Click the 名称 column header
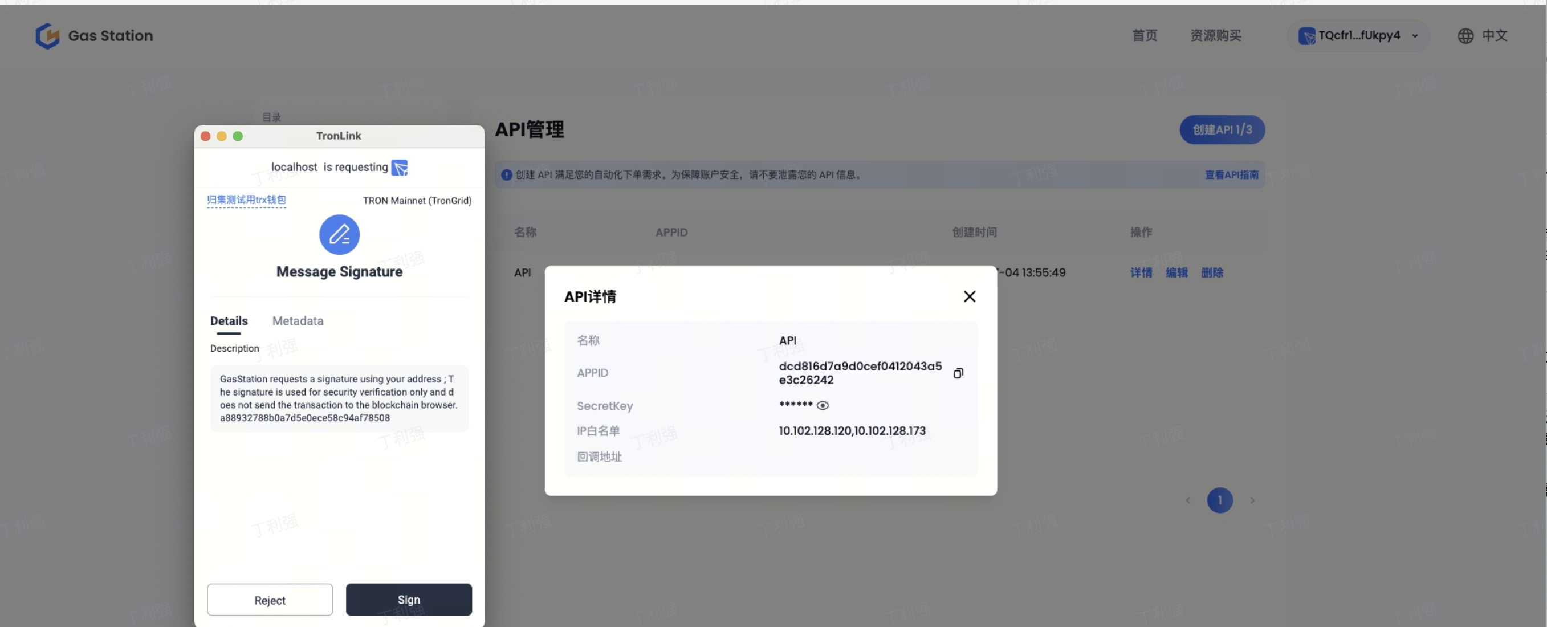This screenshot has width=1547, height=627. coord(525,233)
